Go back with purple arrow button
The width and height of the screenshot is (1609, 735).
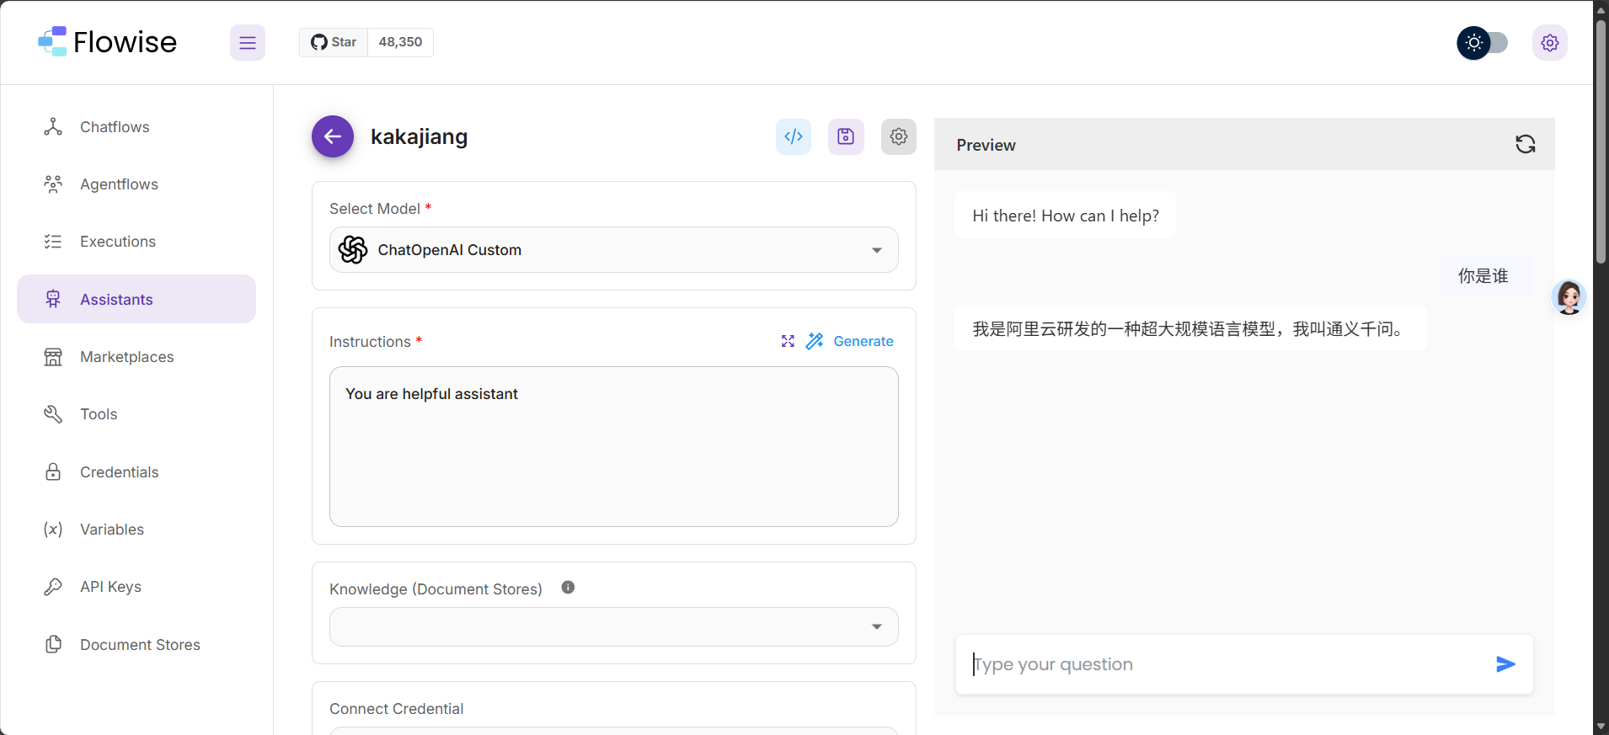pyautogui.click(x=333, y=136)
